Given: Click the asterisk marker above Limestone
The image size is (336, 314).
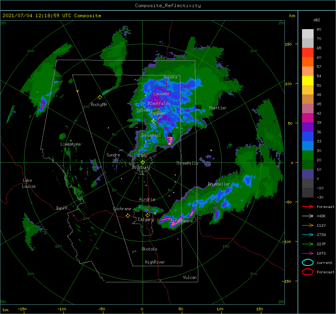Looking at the screenshot, I should click(71, 141).
